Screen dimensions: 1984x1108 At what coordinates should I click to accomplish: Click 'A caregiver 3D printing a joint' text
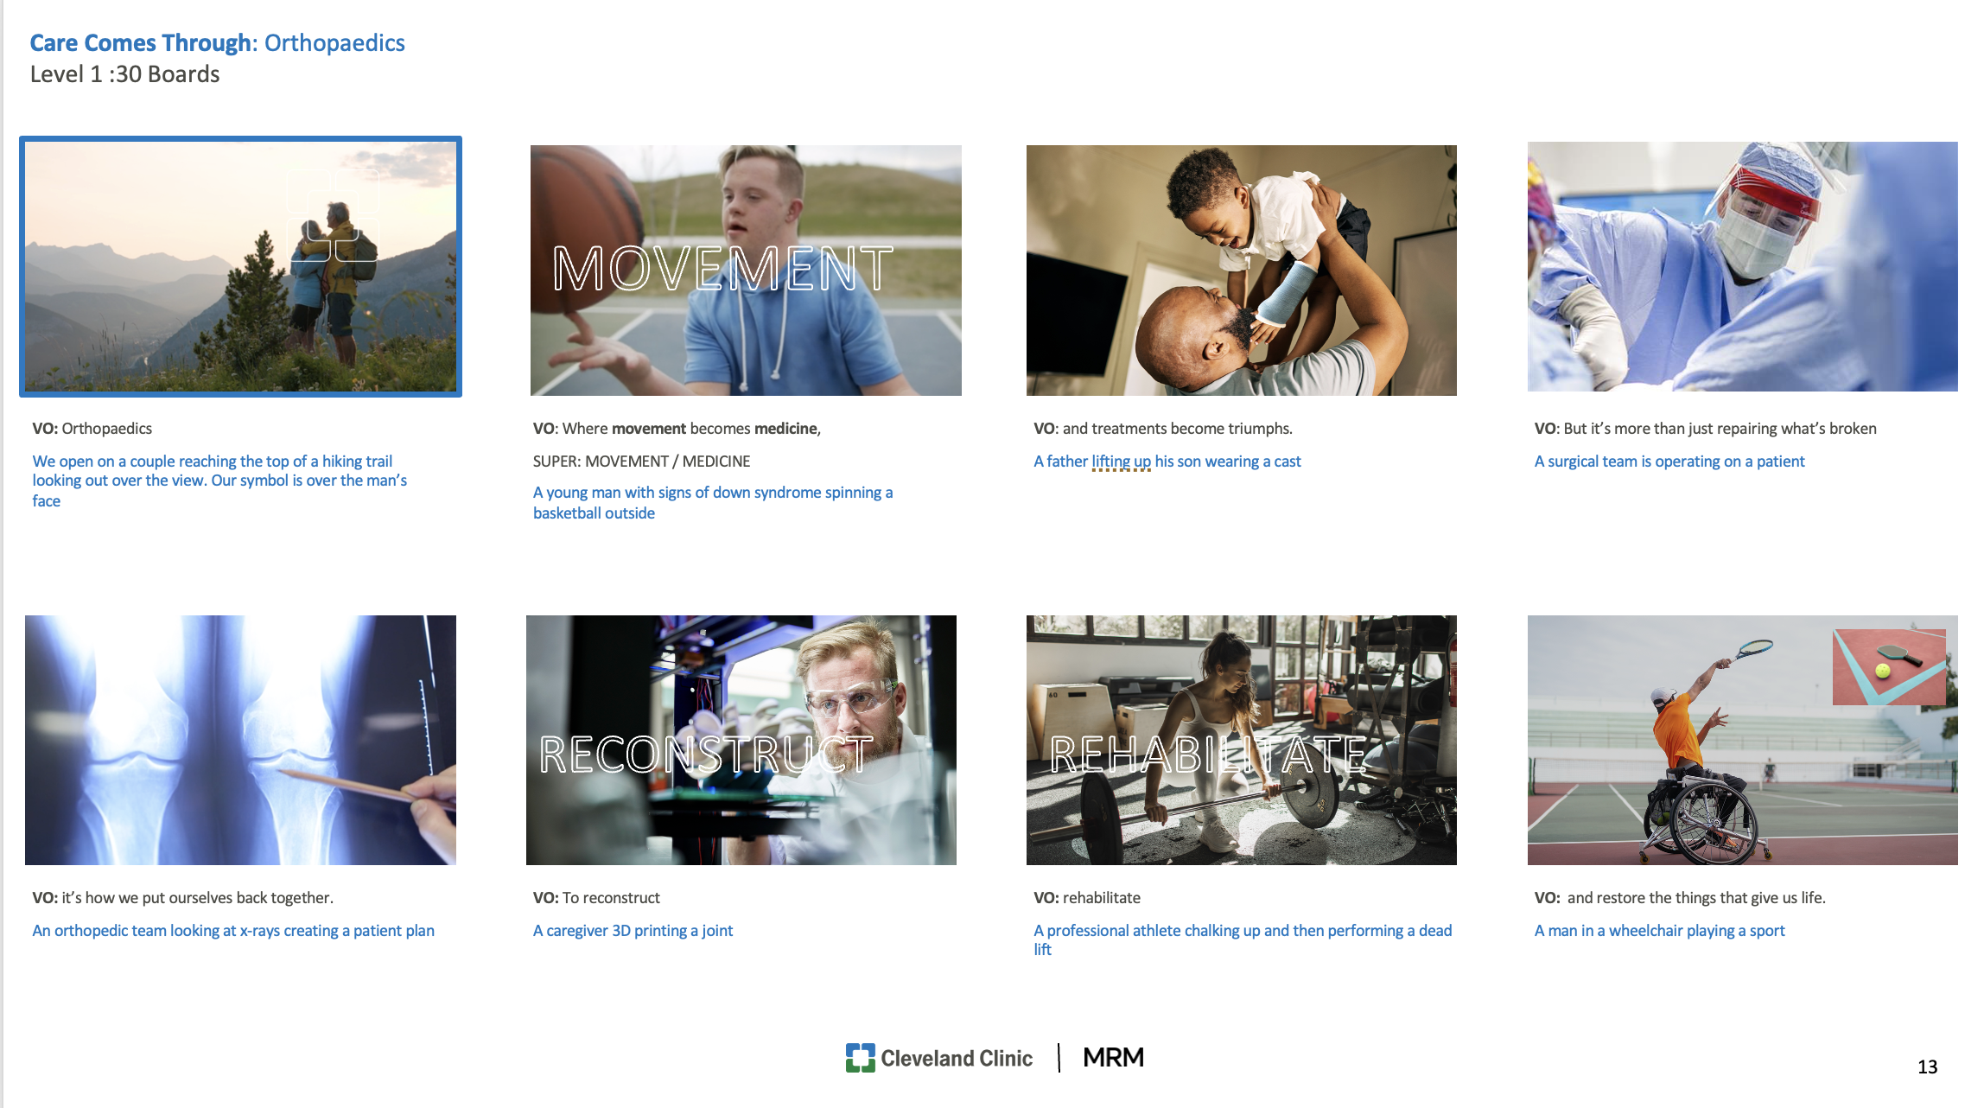[x=633, y=931]
